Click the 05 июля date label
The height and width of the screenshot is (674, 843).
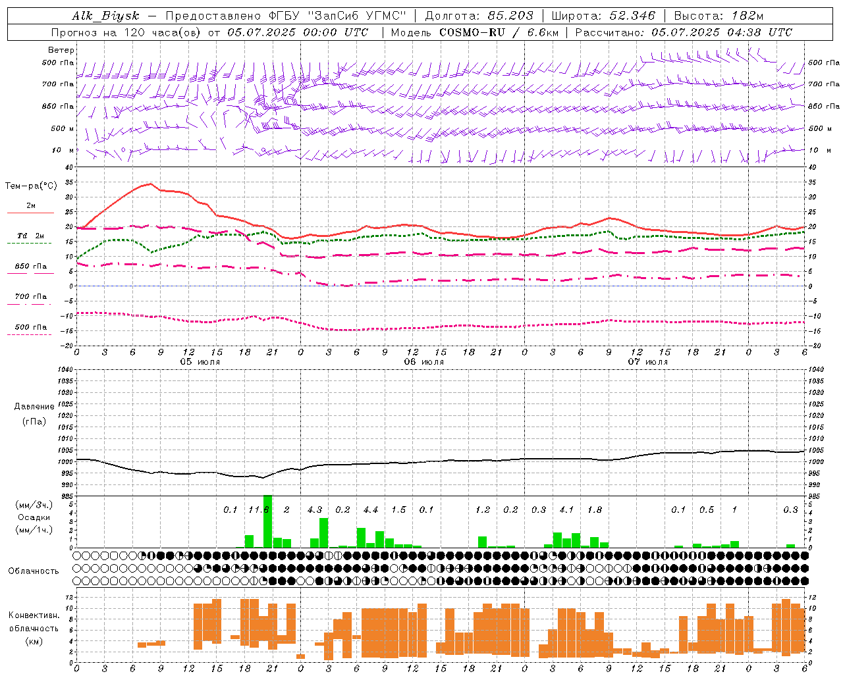(200, 362)
